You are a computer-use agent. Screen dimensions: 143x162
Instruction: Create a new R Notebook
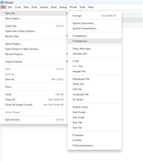click(94, 36)
